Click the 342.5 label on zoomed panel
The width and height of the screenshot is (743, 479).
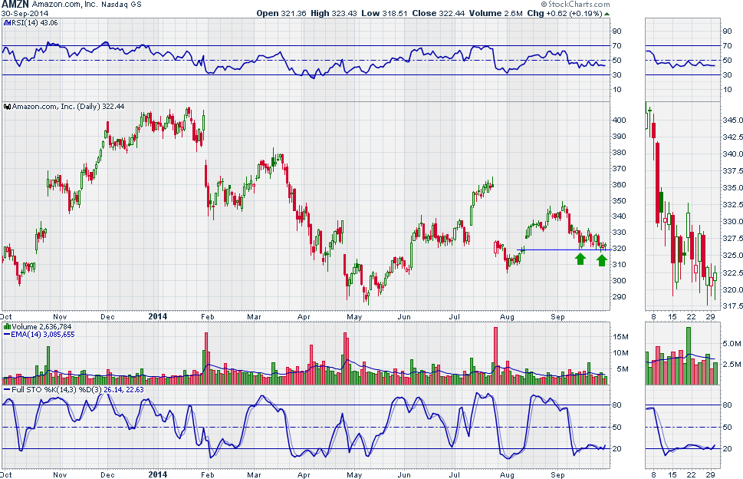tap(732, 137)
